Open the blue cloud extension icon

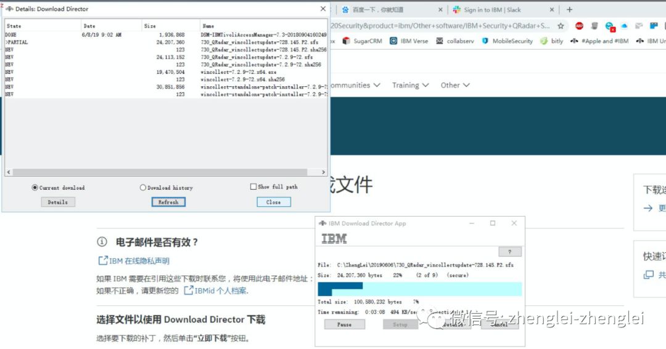pyautogui.click(x=624, y=26)
